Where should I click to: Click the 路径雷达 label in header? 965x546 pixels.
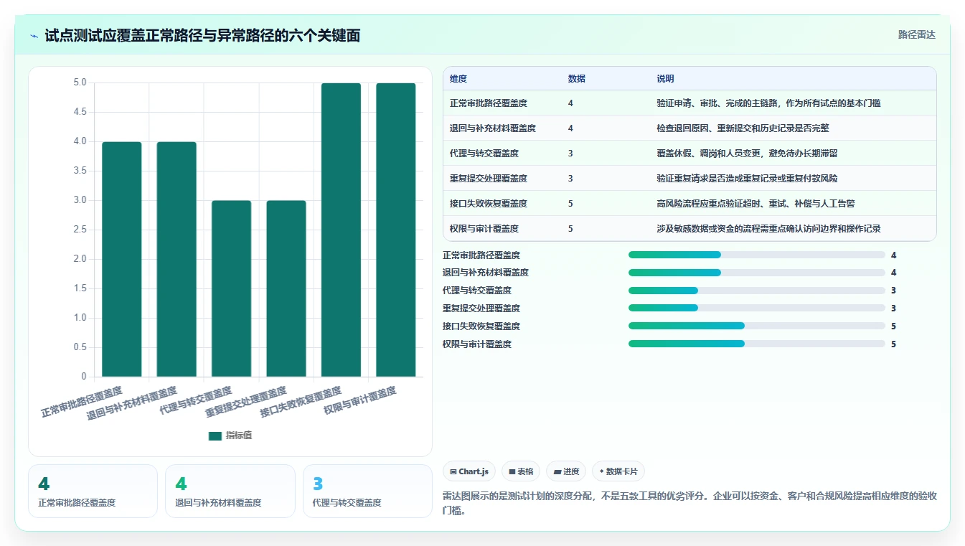(x=916, y=34)
